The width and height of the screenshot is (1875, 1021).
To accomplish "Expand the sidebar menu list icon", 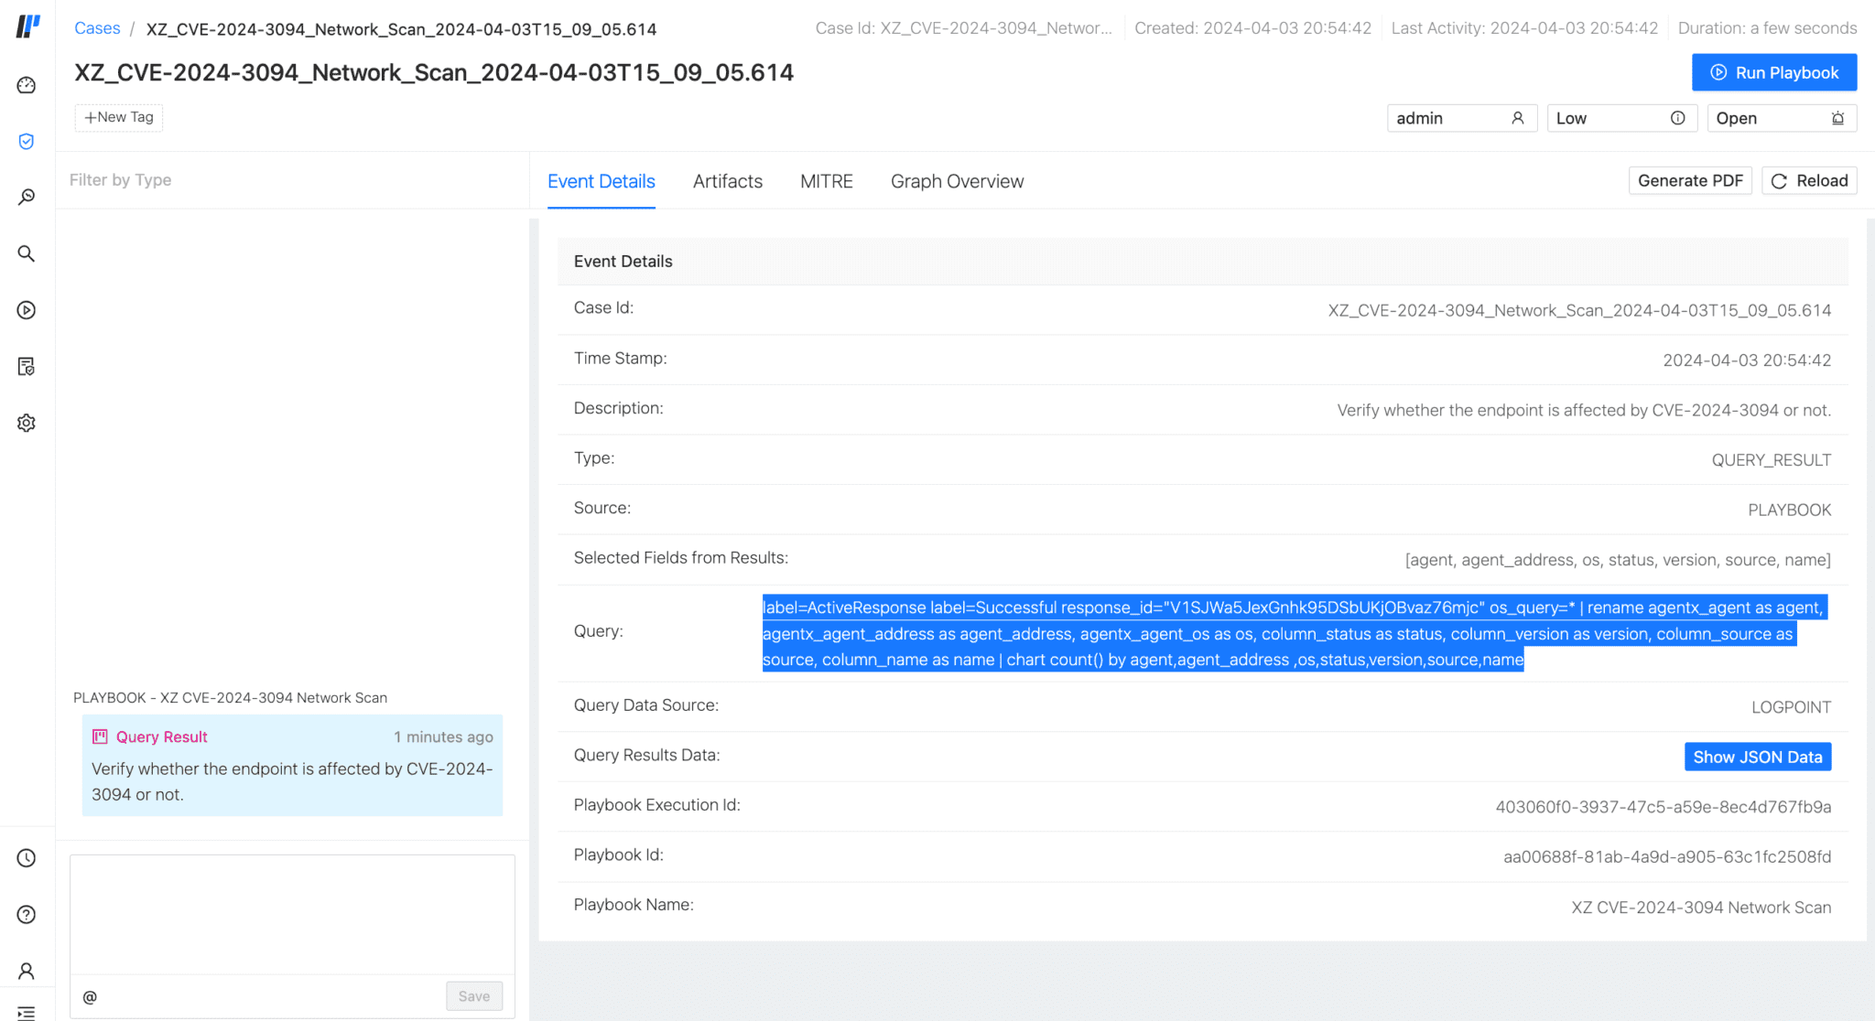I will (x=27, y=1013).
